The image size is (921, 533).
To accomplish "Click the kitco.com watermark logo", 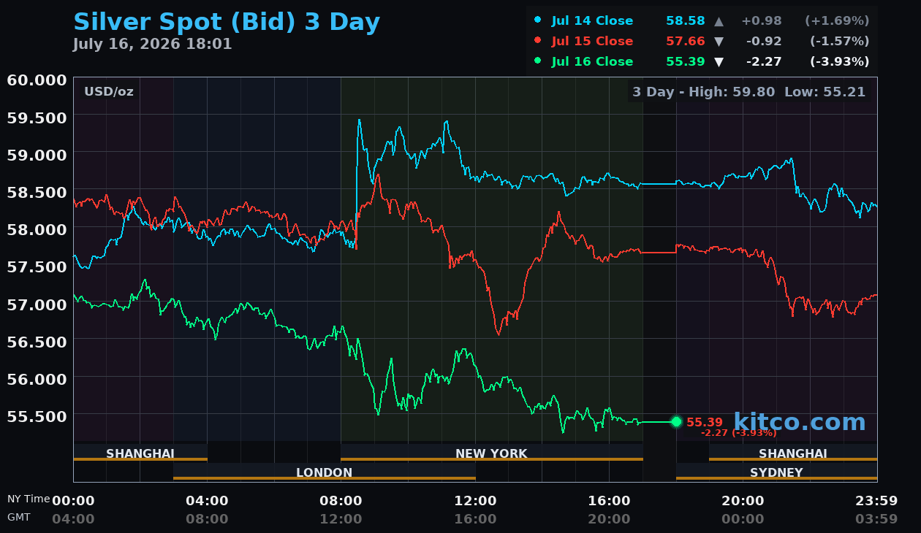I will tap(800, 422).
